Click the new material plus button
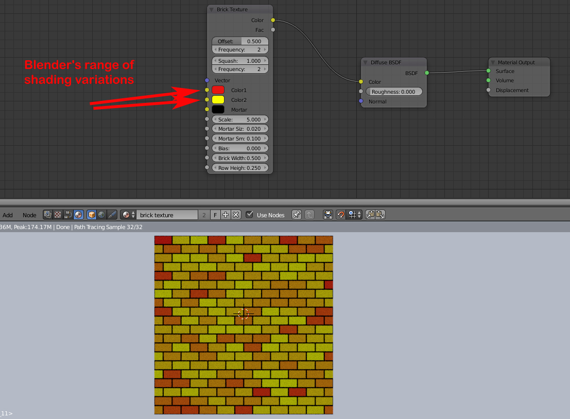Image resolution: width=570 pixels, height=419 pixels. coord(225,215)
